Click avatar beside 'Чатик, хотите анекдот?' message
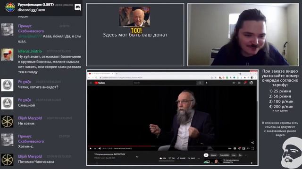 point(7,85)
